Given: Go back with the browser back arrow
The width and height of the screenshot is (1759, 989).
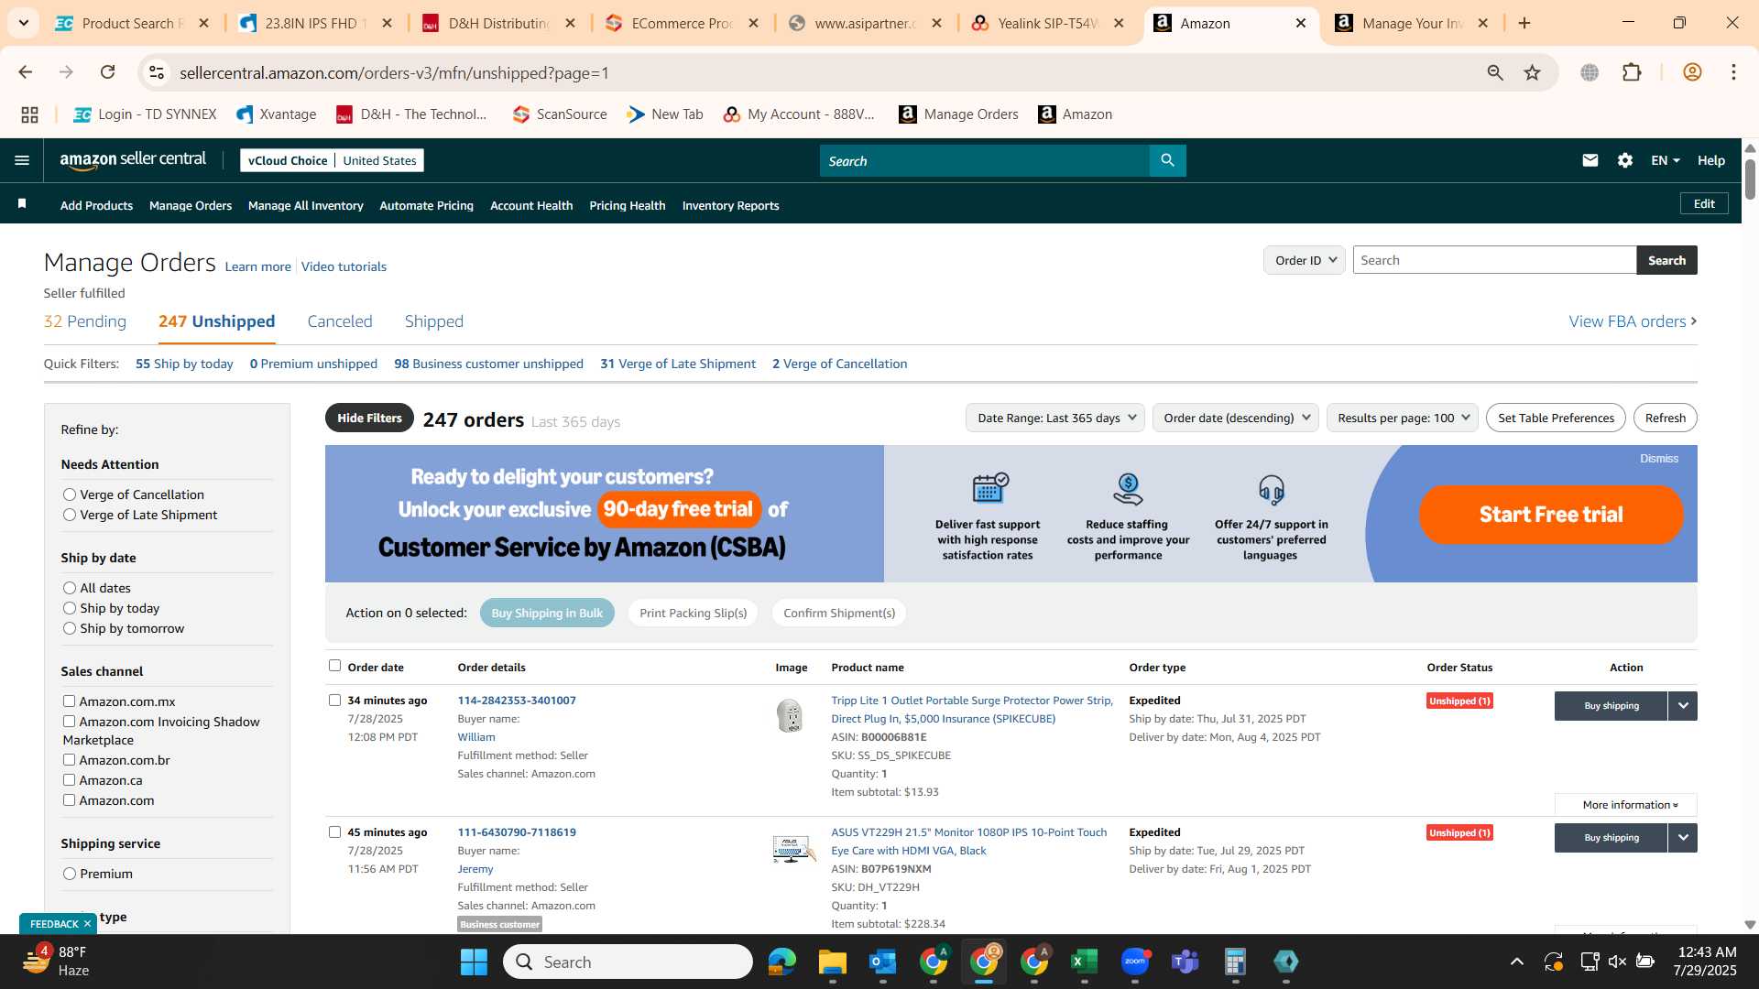Looking at the screenshot, I should (26, 72).
